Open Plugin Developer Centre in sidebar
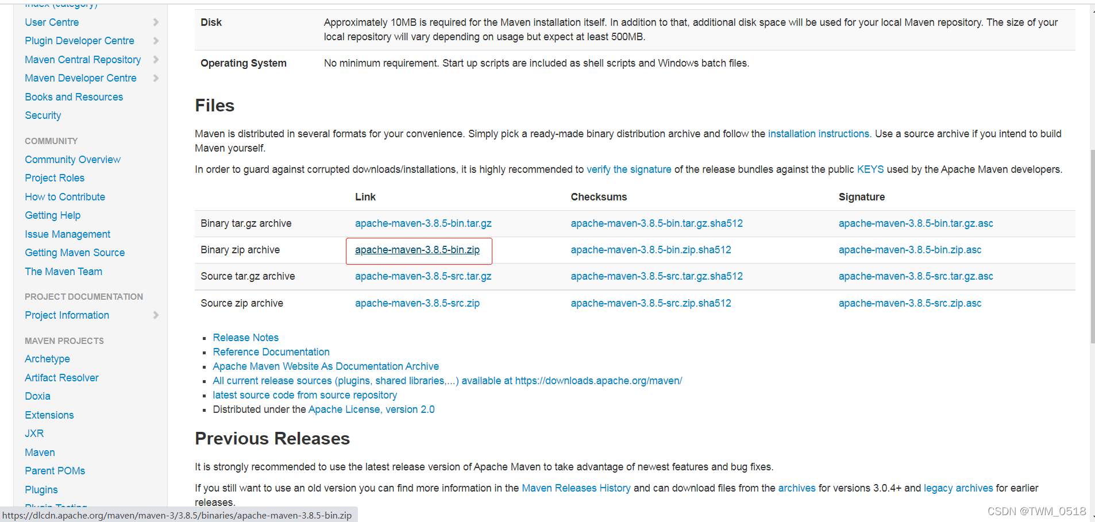This screenshot has width=1095, height=522. click(x=79, y=41)
